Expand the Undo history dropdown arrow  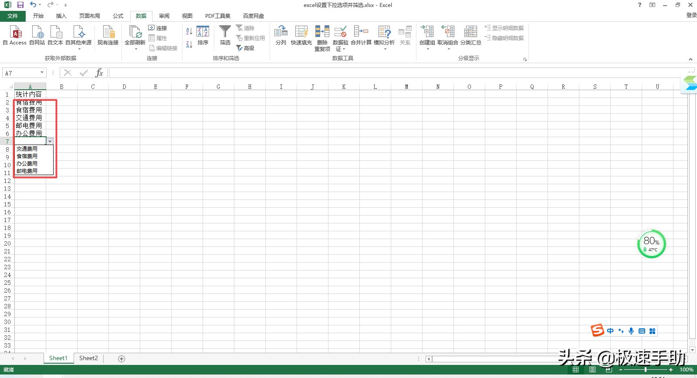(40, 5)
